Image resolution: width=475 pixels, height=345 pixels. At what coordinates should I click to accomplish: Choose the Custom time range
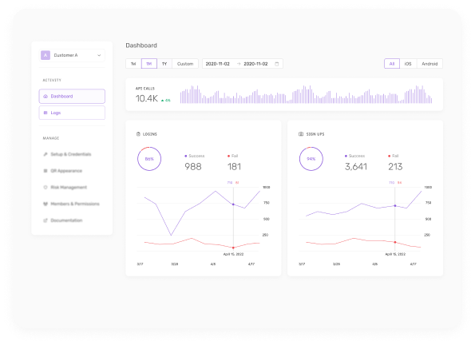click(x=185, y=64)
